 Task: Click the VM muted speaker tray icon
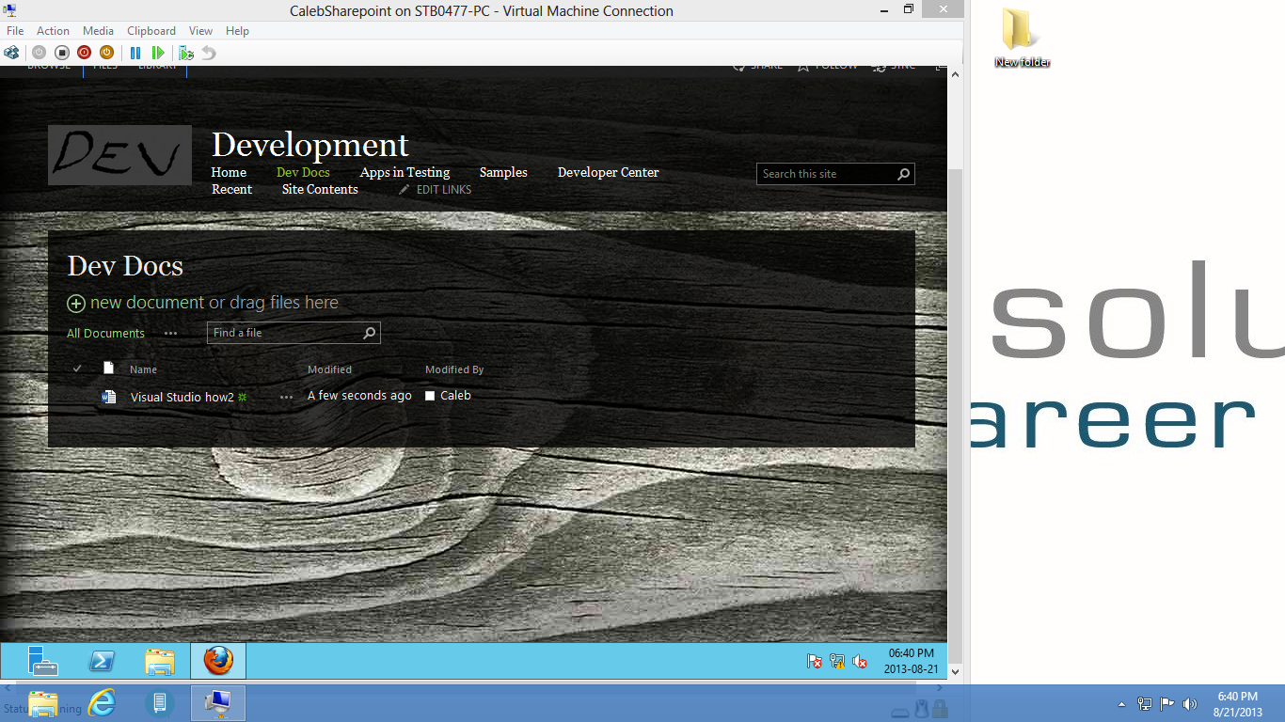pos(860,661)
